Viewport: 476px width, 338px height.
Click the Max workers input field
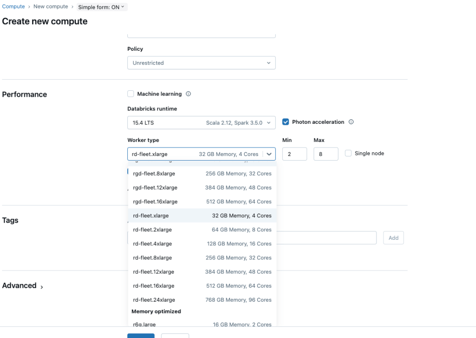pos(325,154)
